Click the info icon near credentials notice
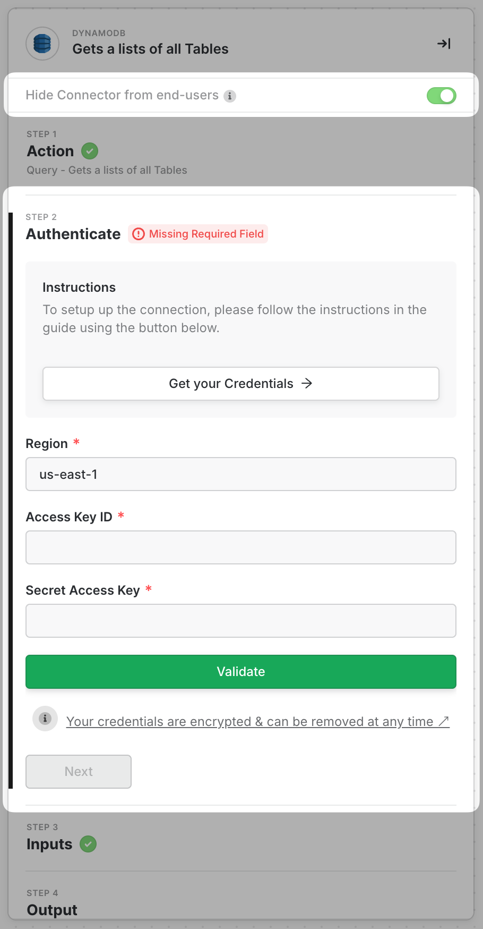The height and width of the screenshot is (929, 483). tap(45, 719)
